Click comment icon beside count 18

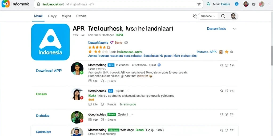[227, 65]
